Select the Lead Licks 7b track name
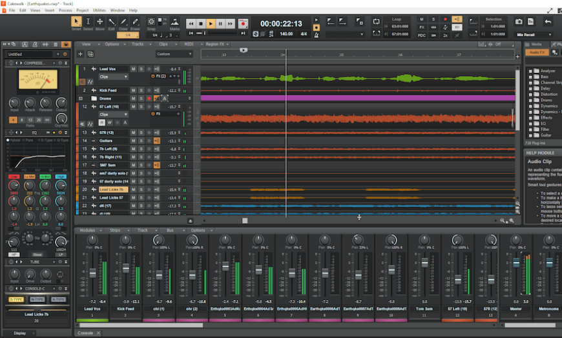Screen dimensions: 562x338 [113, 190]
